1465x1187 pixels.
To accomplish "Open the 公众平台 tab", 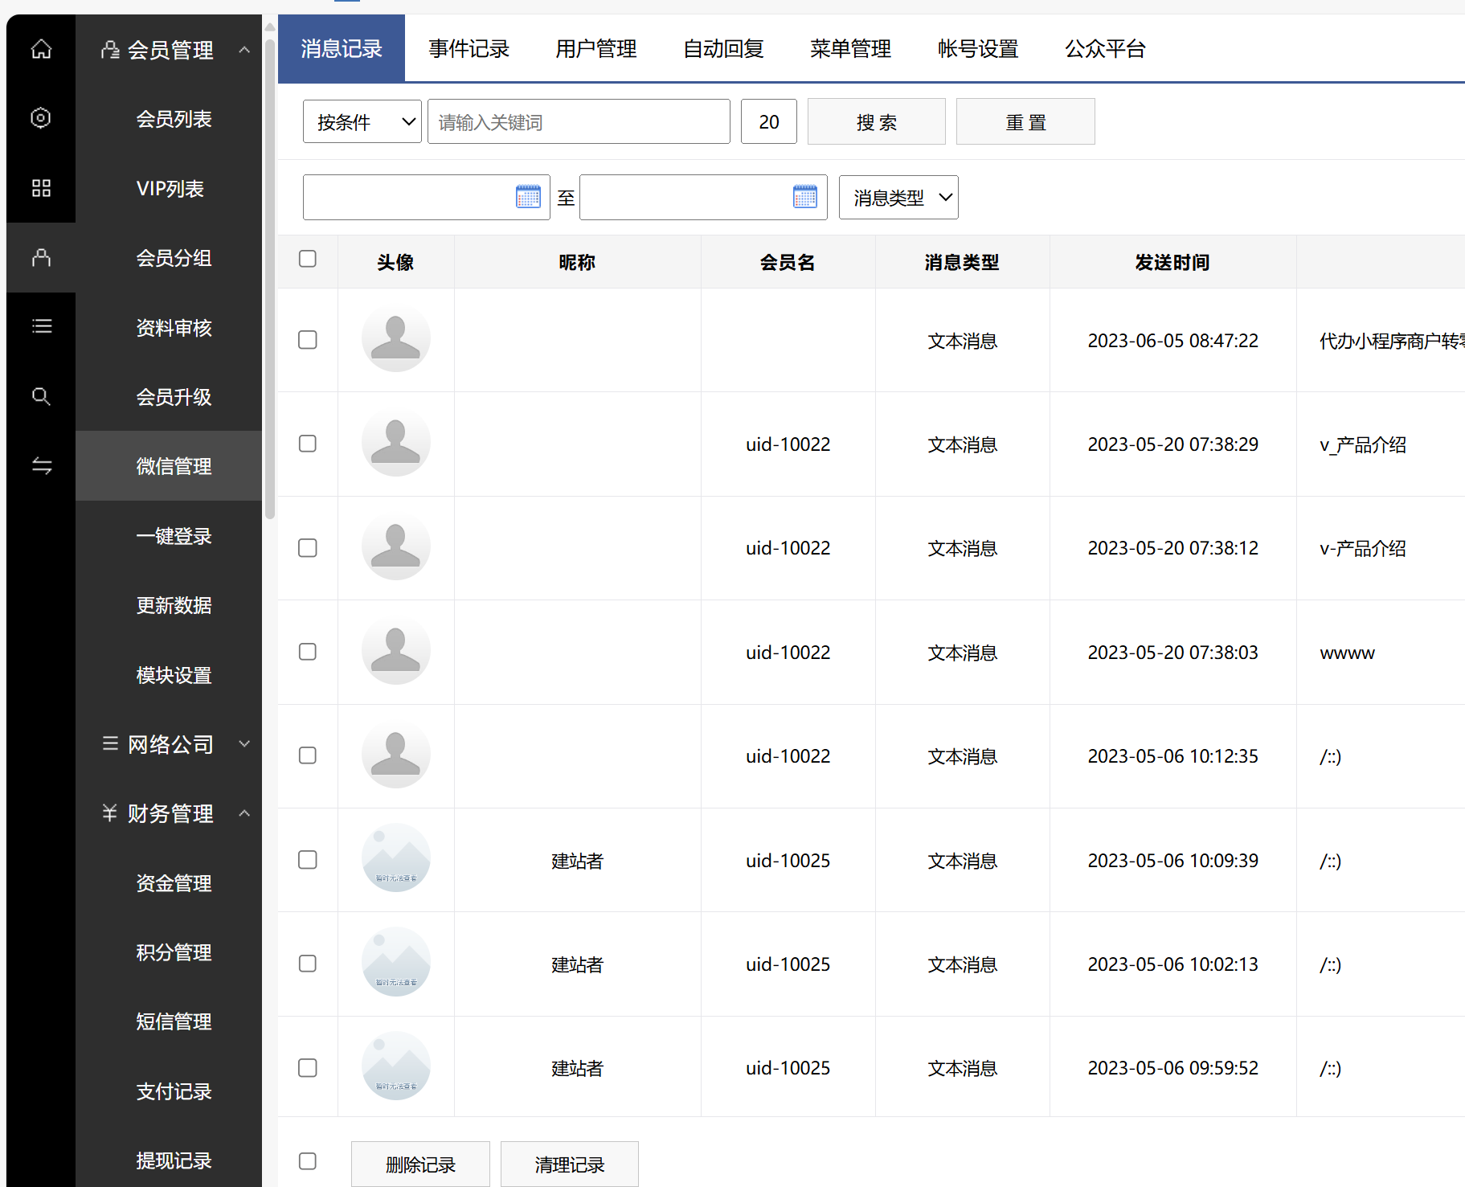I will (x=1105, y=48).
